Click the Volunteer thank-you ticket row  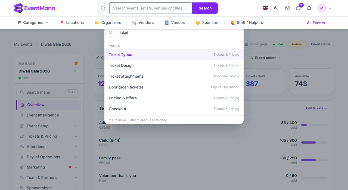213,178
